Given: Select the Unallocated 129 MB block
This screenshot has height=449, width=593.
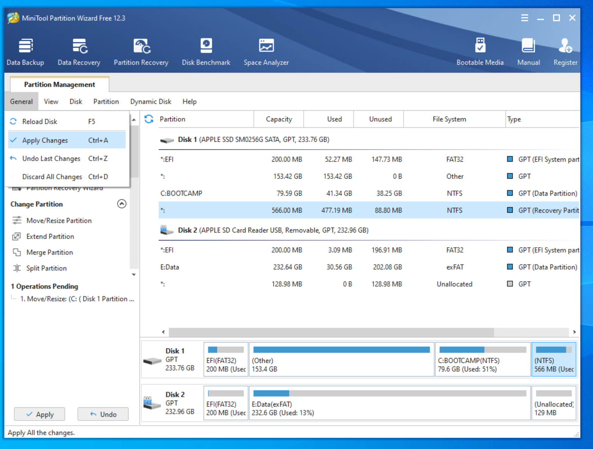Looking at the screenshot, I should click(x=554, y=403).
